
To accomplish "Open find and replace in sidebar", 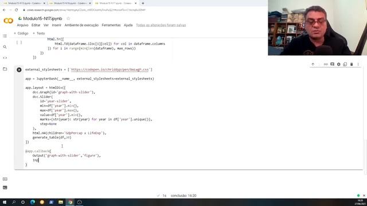I will tap(5, 47).
